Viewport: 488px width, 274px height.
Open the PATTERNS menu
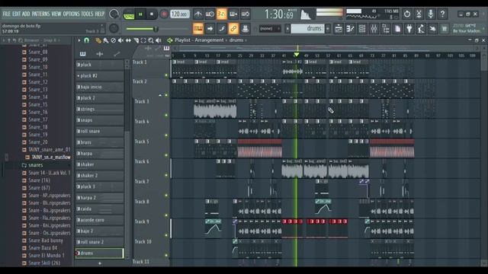[40, 14]
